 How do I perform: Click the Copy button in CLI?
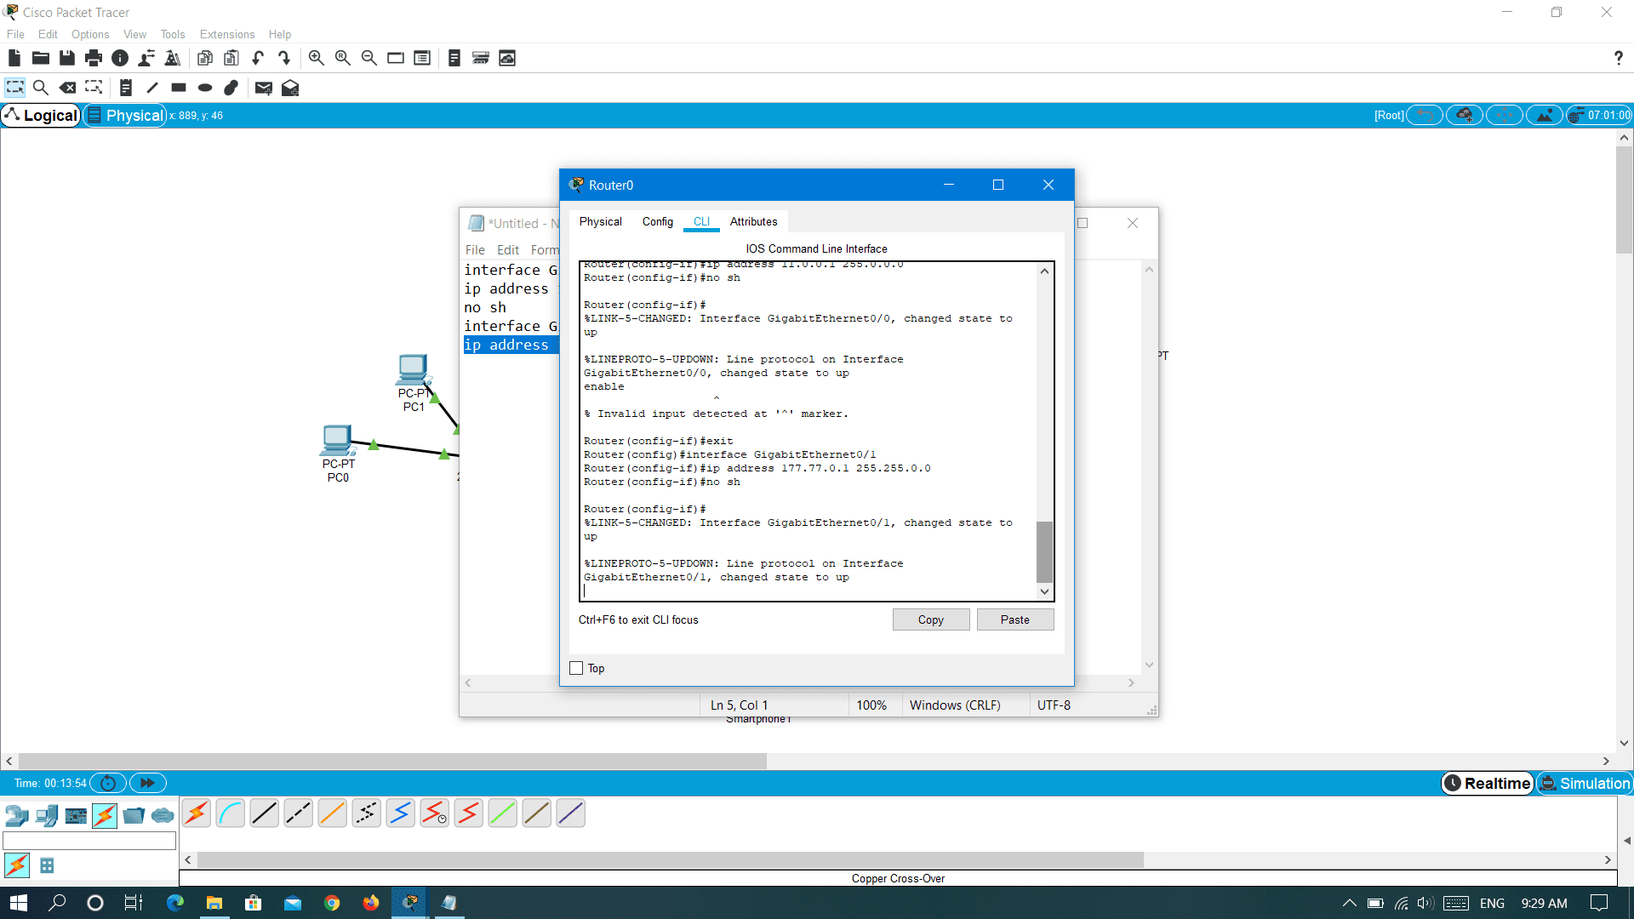coord(931,619)
